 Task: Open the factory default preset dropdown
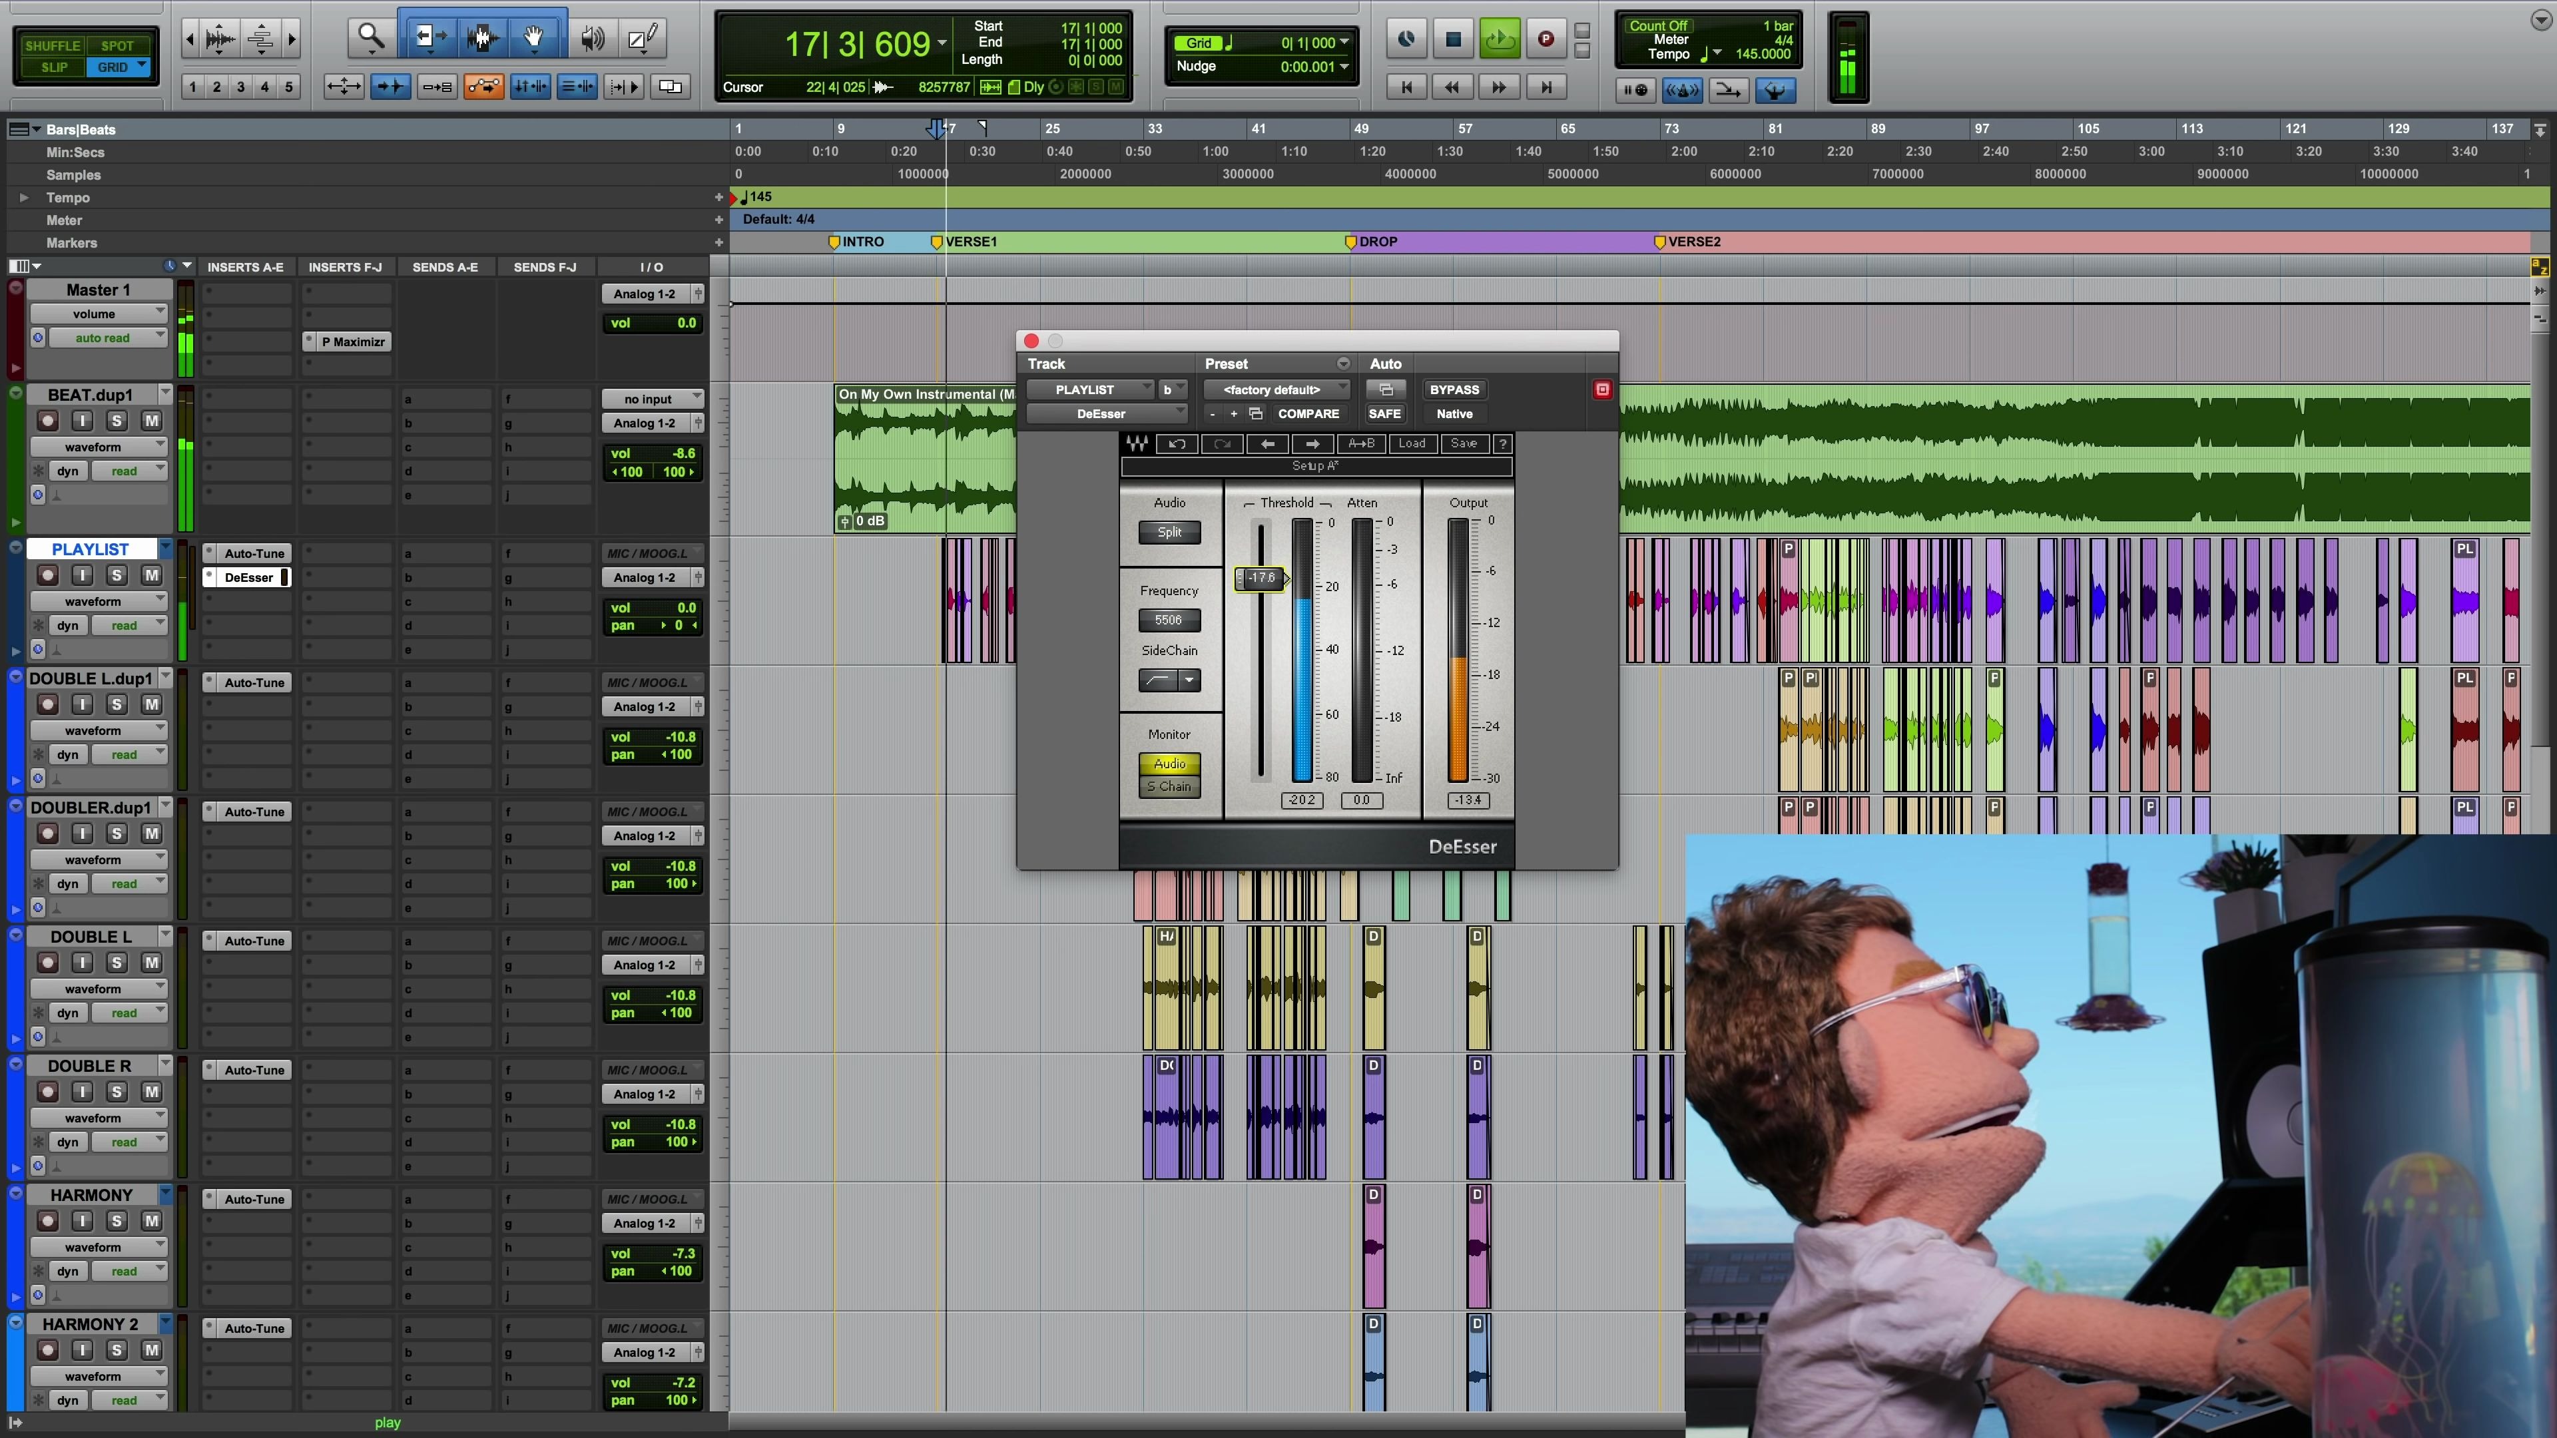[1278, 389]
